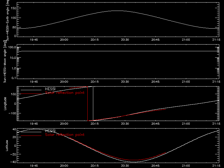Screen dimensions: 224x168
Task: Click the 40 tick label on Latitude plot
Action: [14, 129]
